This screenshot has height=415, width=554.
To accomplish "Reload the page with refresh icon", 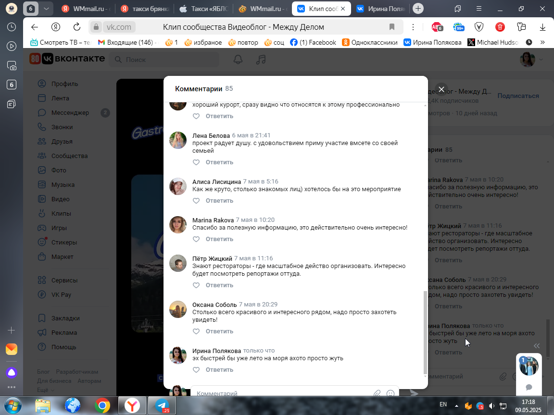I will point(76,27).
